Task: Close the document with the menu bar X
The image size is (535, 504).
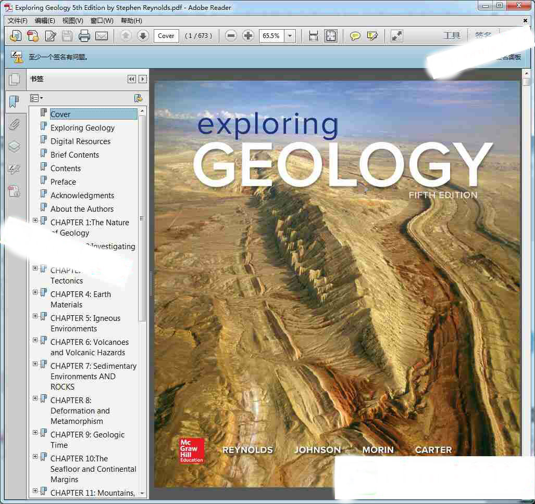Action: (526, 21)
